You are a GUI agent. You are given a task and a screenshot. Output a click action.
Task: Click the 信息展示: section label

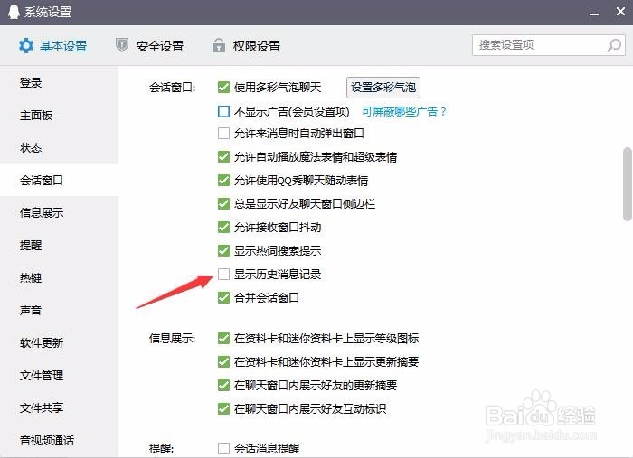173,338
